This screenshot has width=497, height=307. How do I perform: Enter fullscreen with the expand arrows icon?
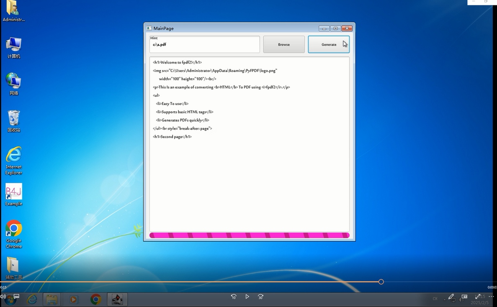(x=478, y=297)
